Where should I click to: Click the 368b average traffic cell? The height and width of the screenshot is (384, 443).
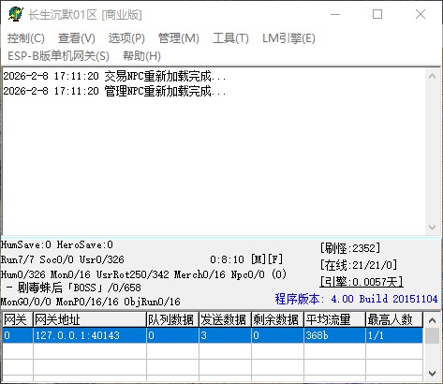(x=334, y=335)
